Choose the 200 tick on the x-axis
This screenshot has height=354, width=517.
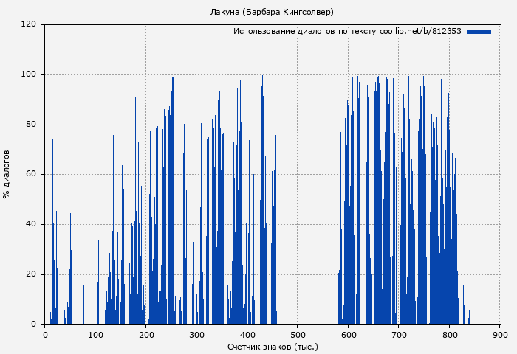click(145, 334)
